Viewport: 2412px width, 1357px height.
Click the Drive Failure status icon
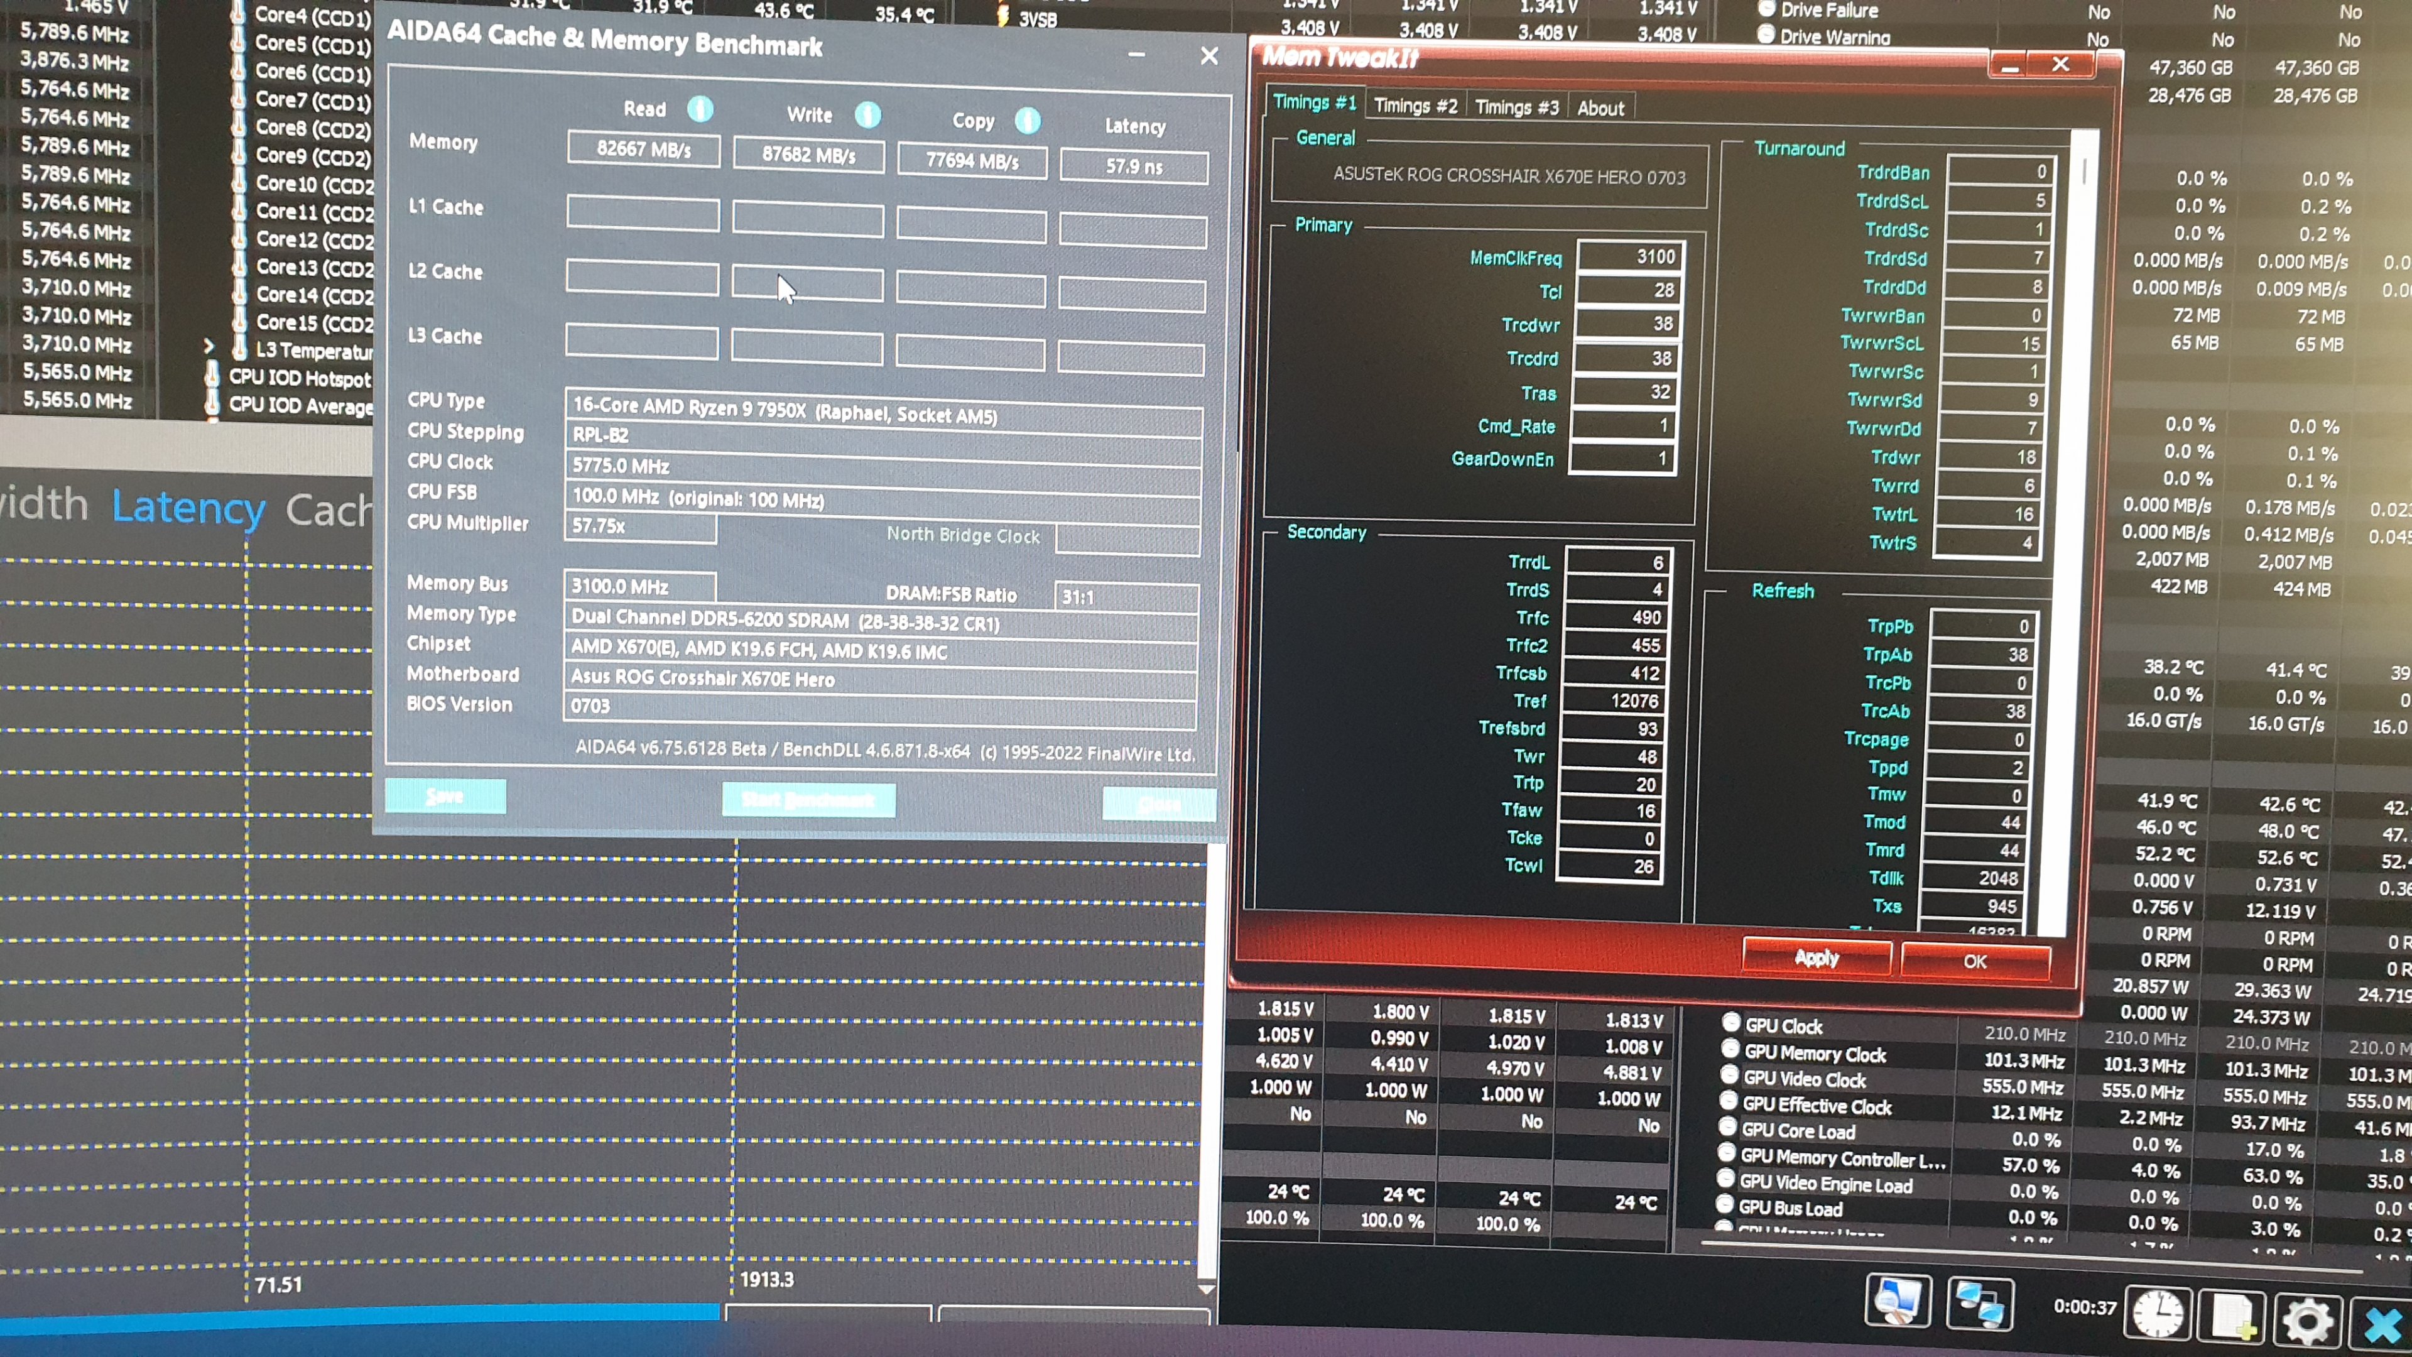coord(1766,8)
